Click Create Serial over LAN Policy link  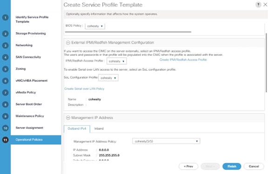coord(84,89)
